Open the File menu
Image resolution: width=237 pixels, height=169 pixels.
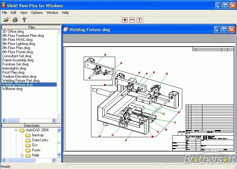tap(4, 13)
